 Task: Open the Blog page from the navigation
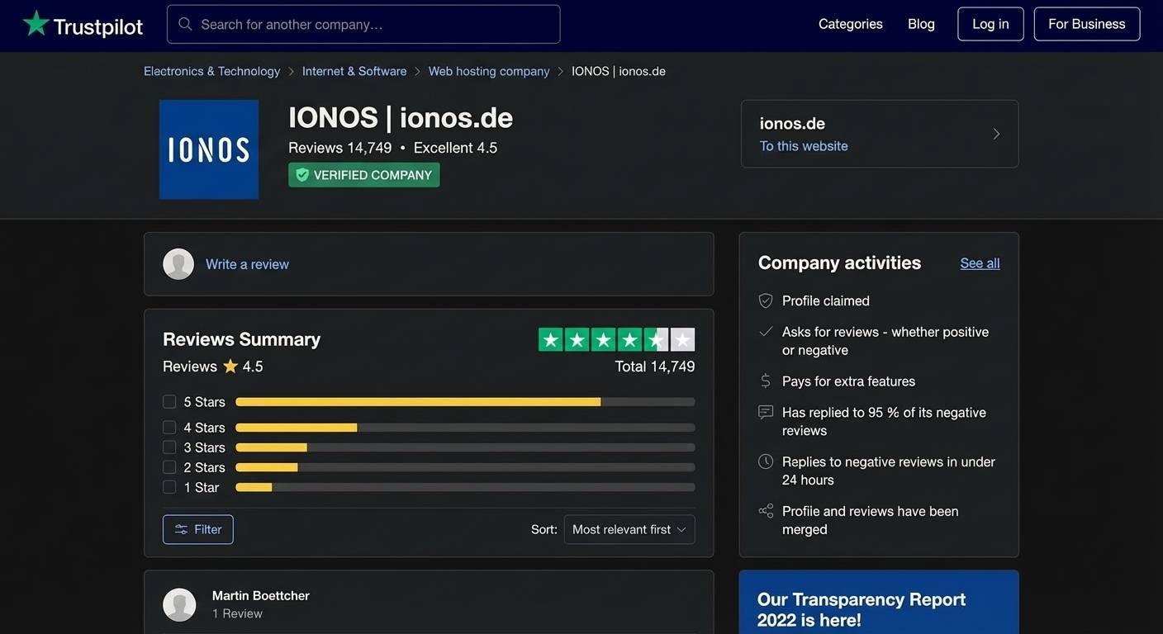tap(920, 23)
